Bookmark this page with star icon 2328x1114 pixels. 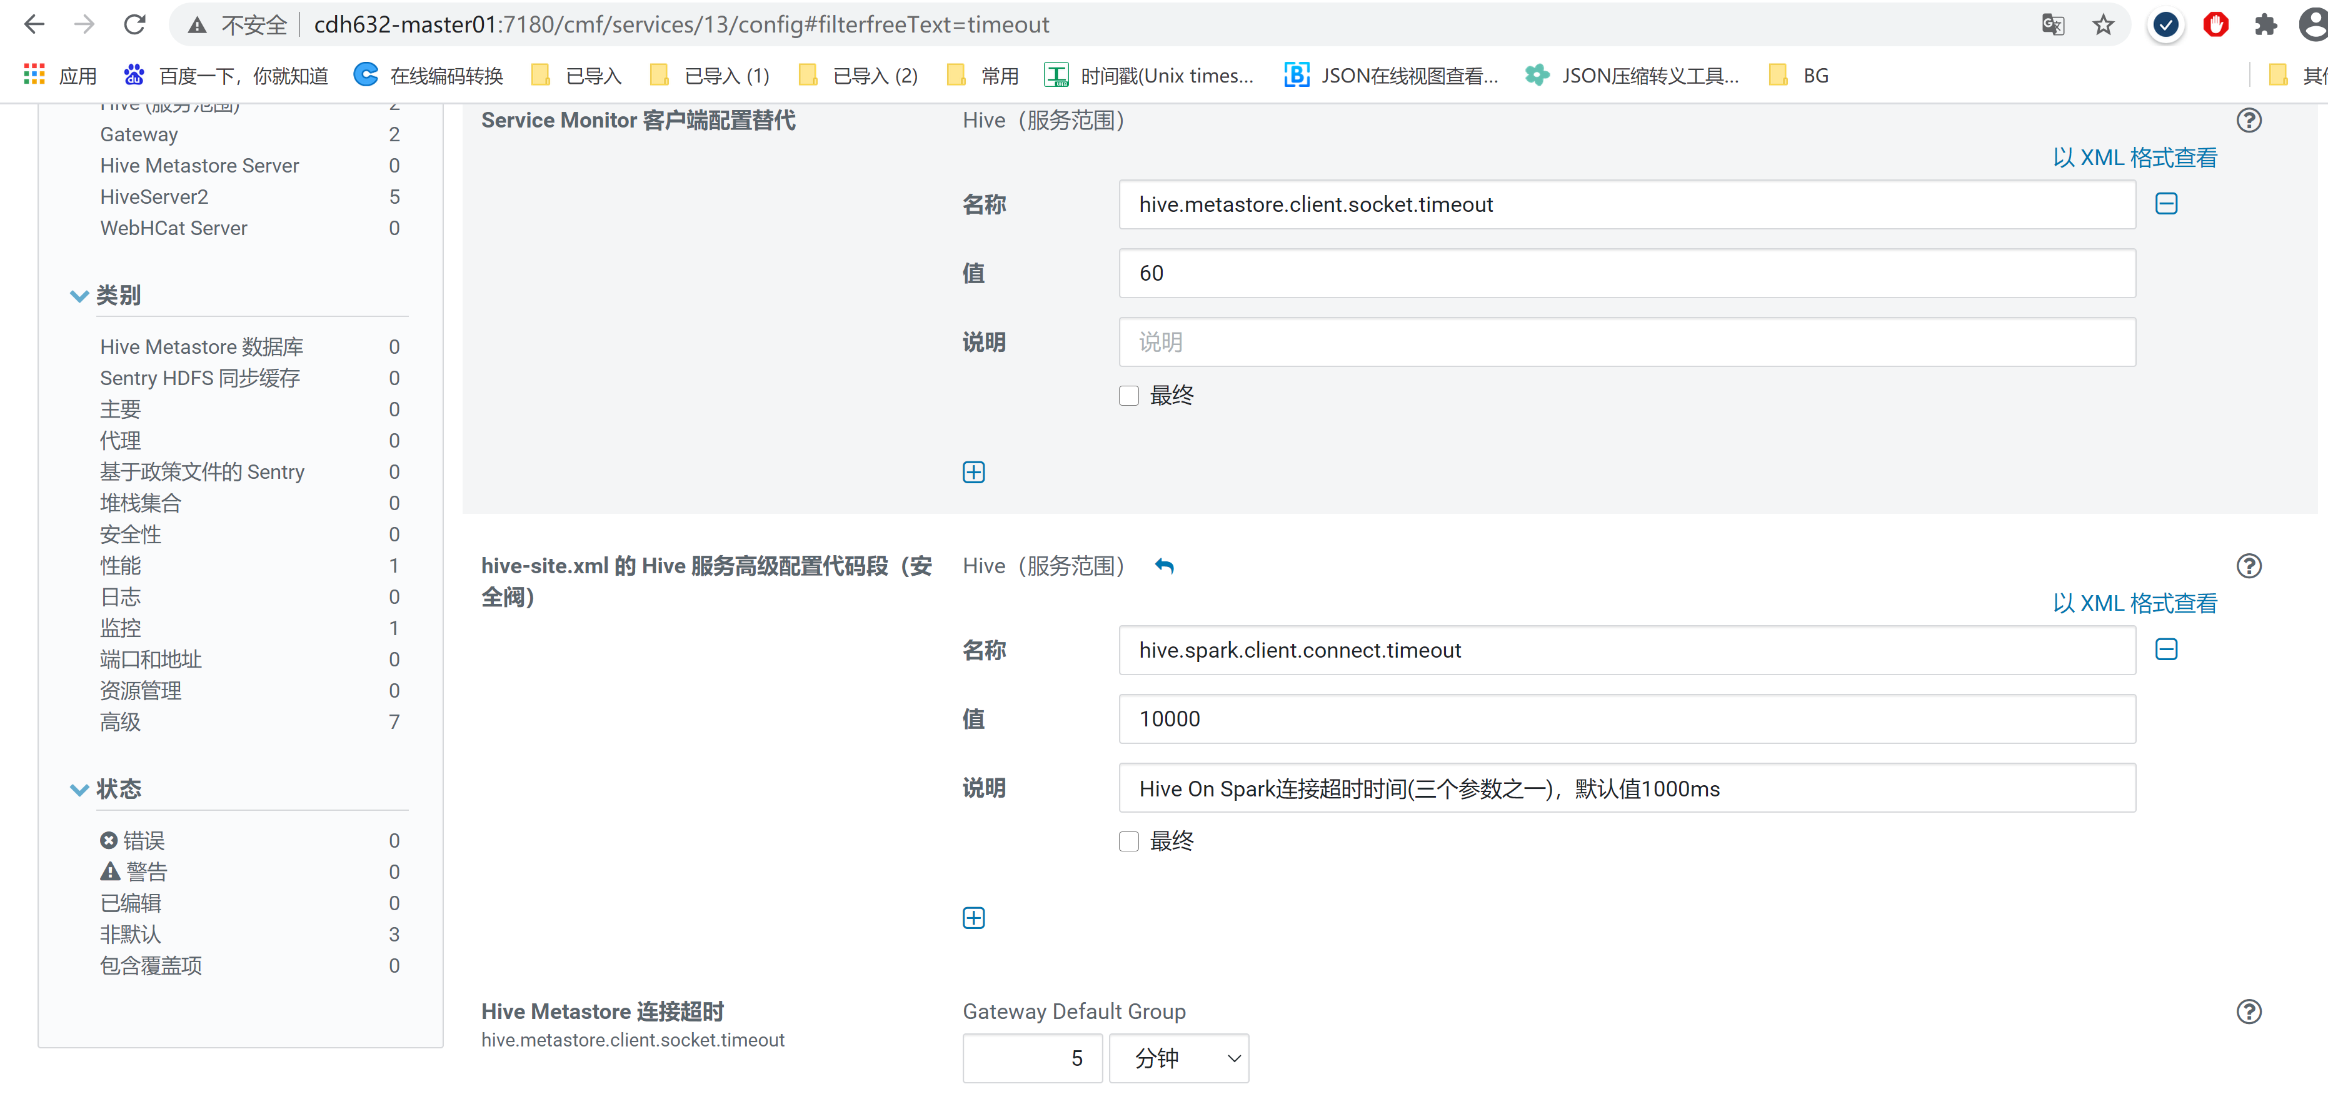point(2102,24)
